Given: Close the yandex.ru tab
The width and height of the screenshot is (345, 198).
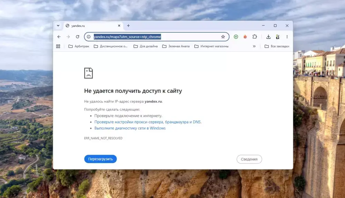Looking at the screenshot, I should tap(119, 26).
